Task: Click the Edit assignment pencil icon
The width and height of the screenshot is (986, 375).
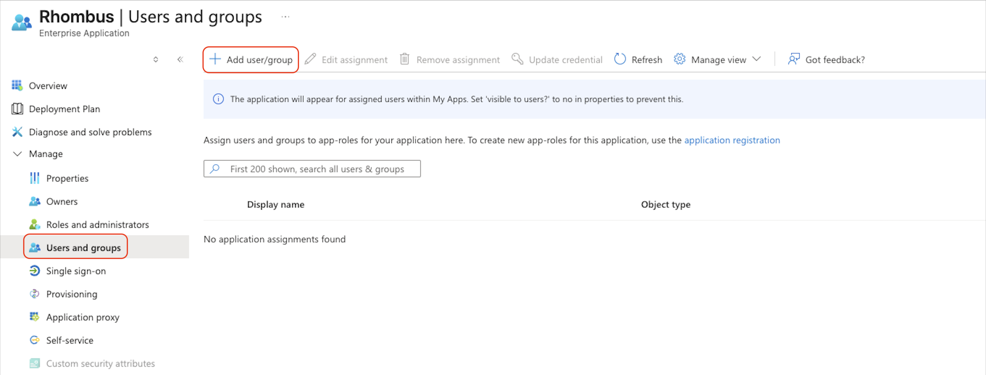Action: pos(310,59)
